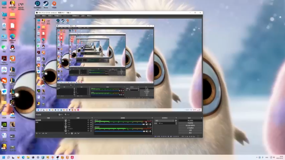Click the first button in the Controls panel

190,121
